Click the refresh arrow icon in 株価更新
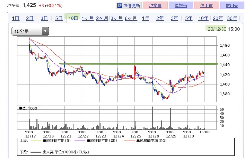The image size is (248, 158). [x=120, y=6]
